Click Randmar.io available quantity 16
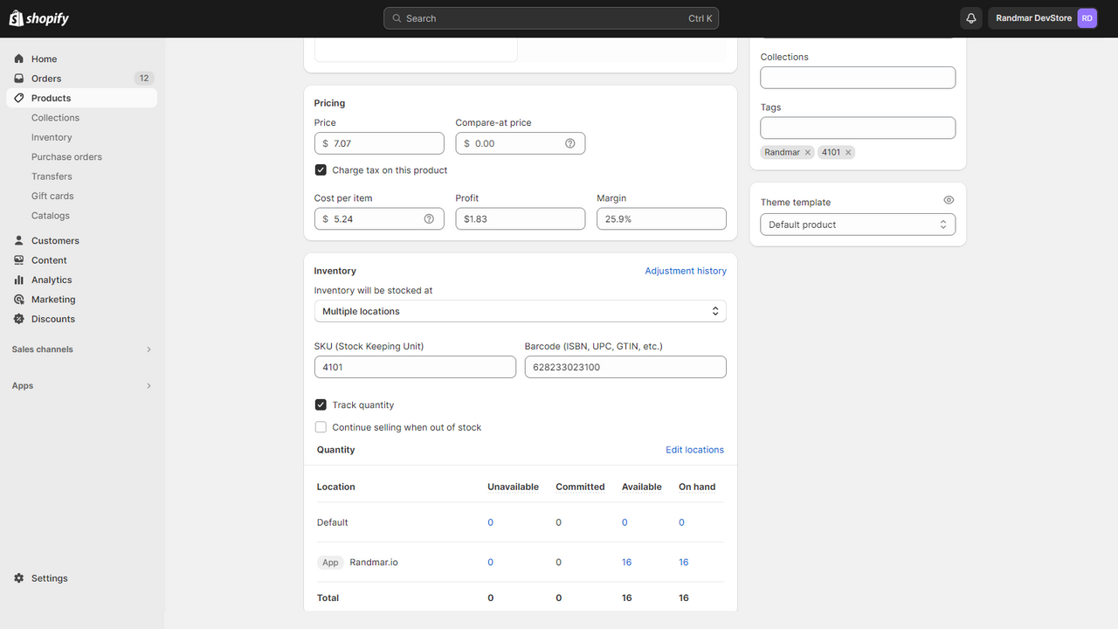Screen dimensions: 1118x629 point(626,563)
